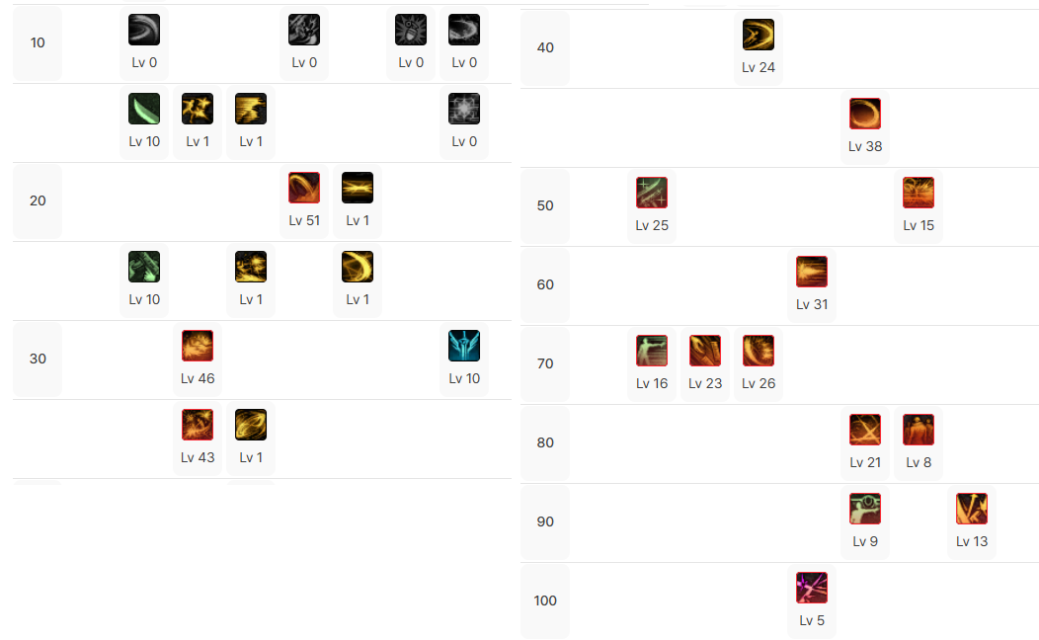Select the Lv 43 fiery skill icon
Image resolution: width=1039 pixels, height=640 pixels.
point(198,425)
